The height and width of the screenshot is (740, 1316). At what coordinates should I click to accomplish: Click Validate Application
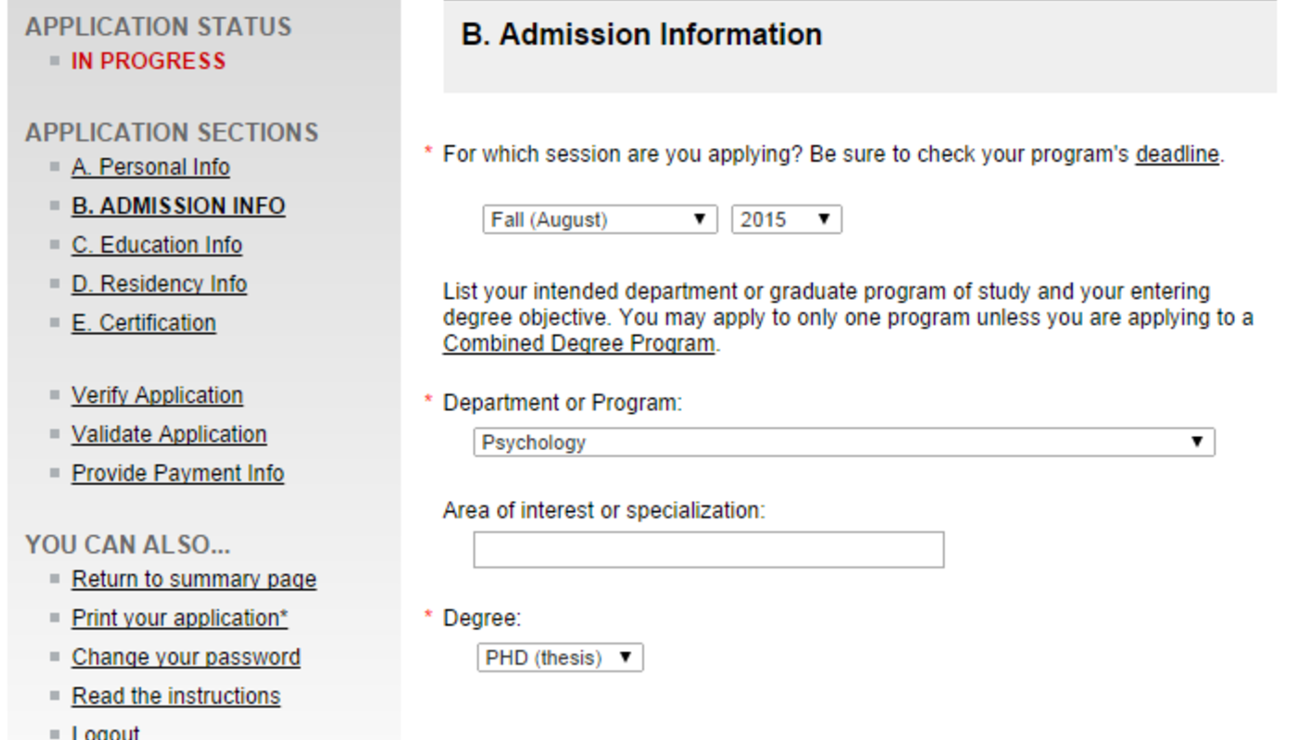(x=169, y=434)
